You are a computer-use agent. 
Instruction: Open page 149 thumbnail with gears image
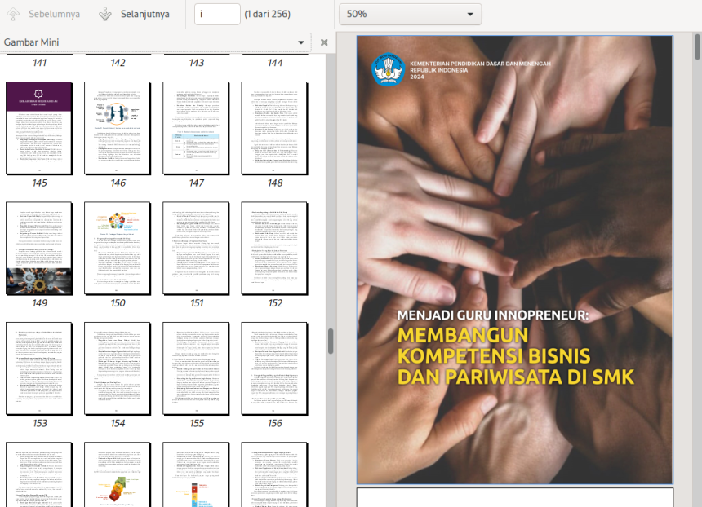tap(39, 248)
